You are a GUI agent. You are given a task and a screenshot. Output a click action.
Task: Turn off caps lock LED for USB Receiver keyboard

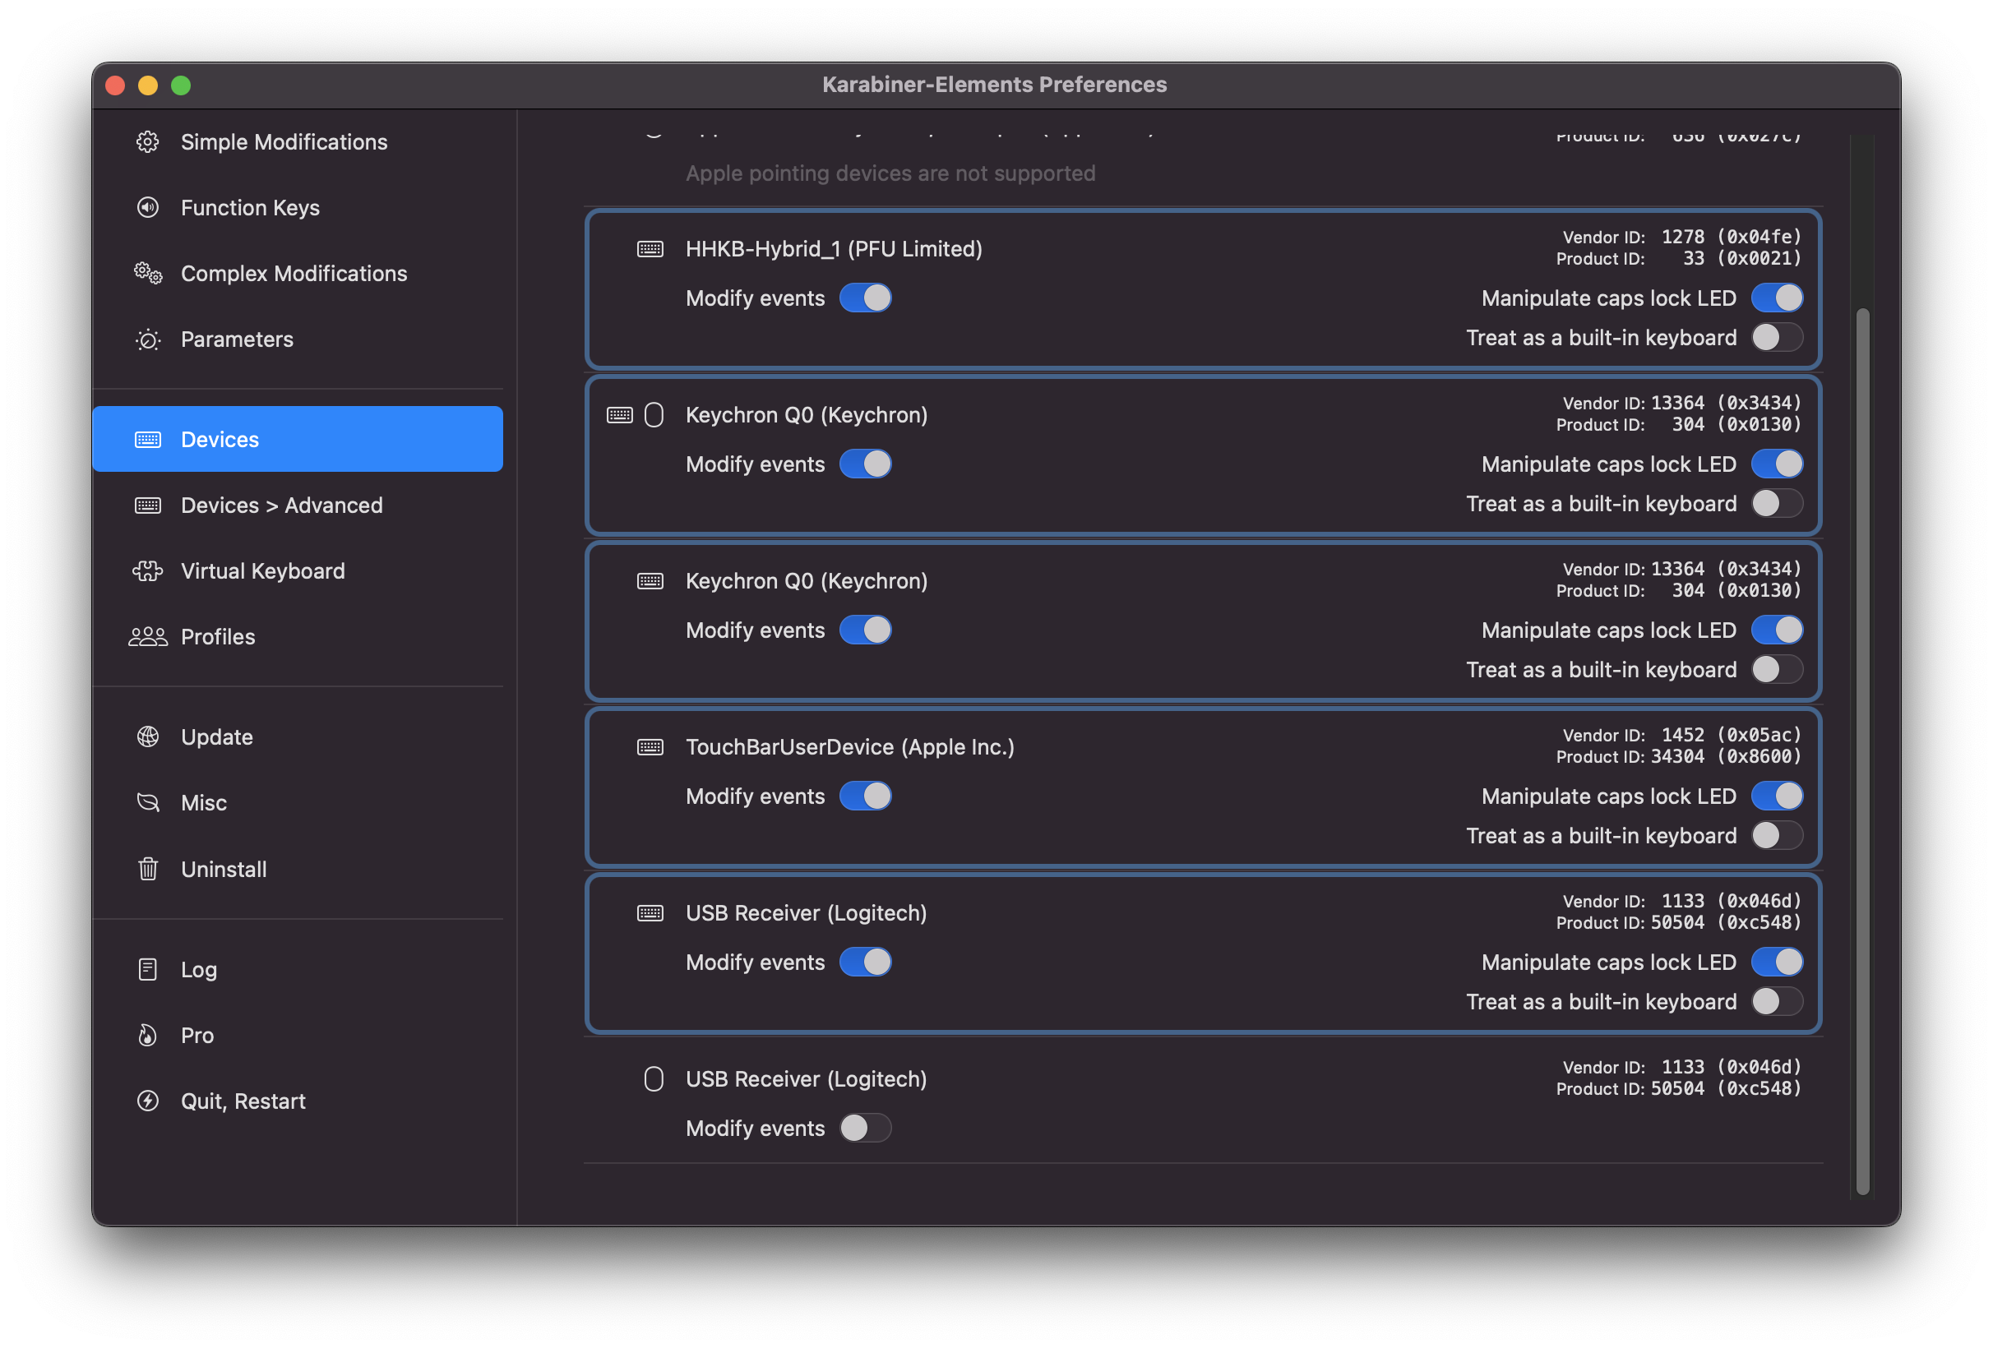1776,963
